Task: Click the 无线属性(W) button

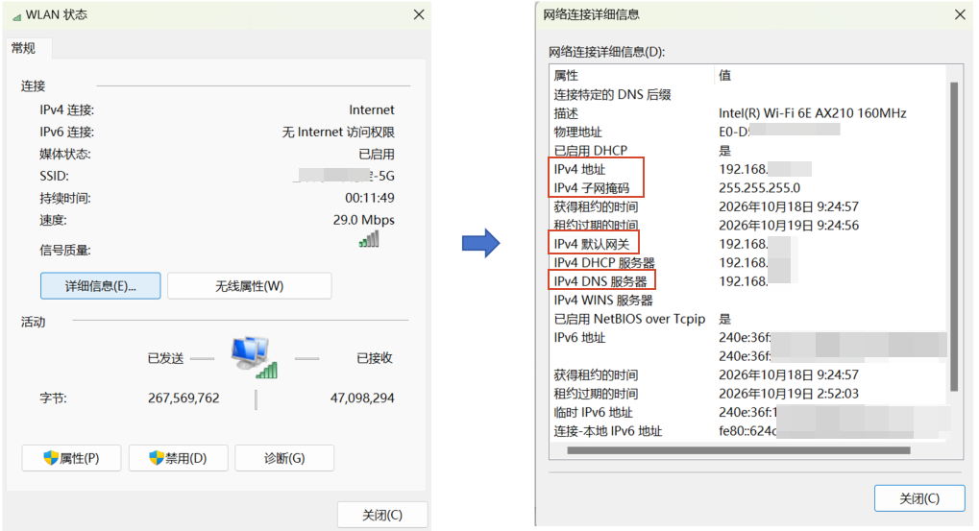Action: 249,286
